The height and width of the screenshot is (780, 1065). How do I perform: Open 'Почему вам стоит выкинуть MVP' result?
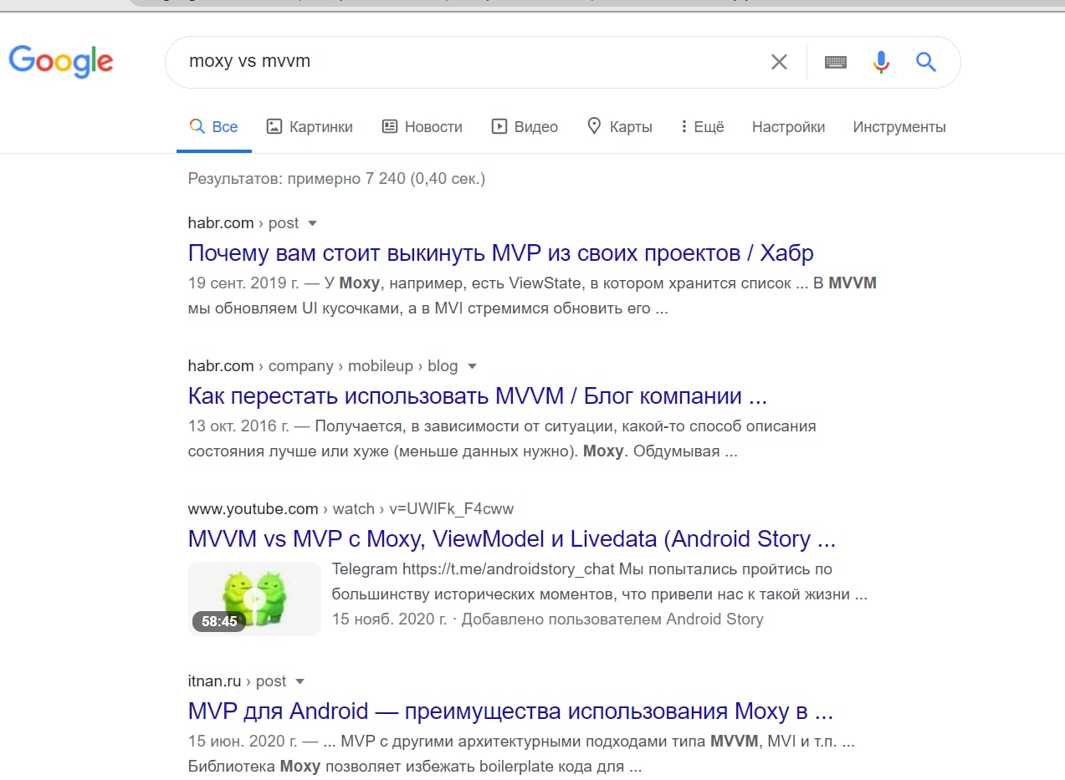click(500, 253)
